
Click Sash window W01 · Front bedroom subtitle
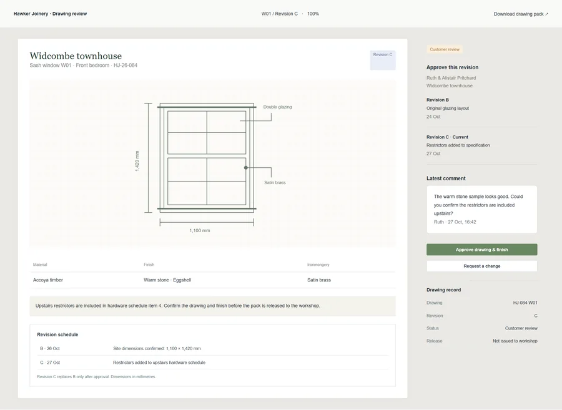[84, 65]
